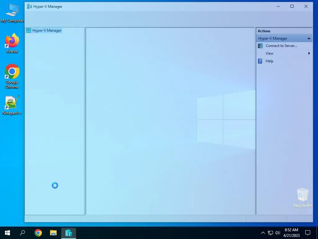
Task: Open the View submenu in Actions
Action: (269, 54)
